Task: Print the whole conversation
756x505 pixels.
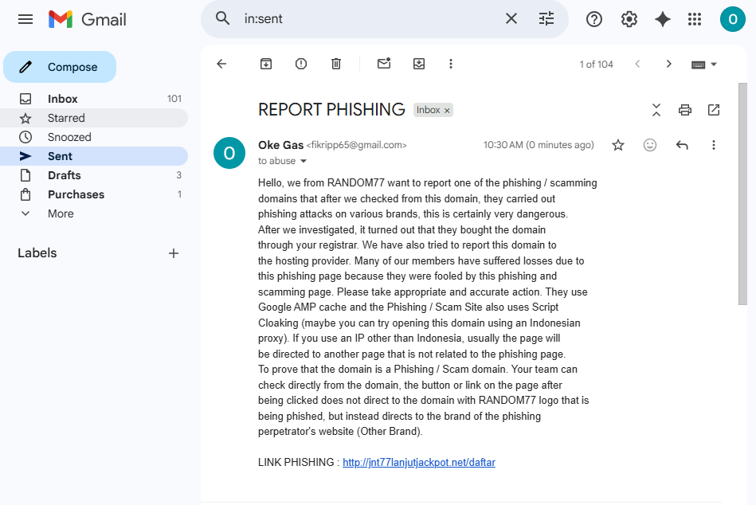Action: pyautogui.click(x=684, y=110)
